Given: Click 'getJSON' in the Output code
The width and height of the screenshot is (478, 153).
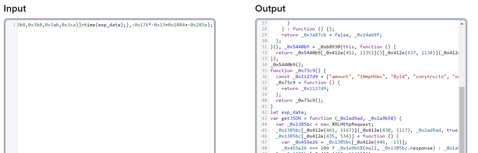Looking at the screenshot, I should pyautogui.click(x=291, y=118).
